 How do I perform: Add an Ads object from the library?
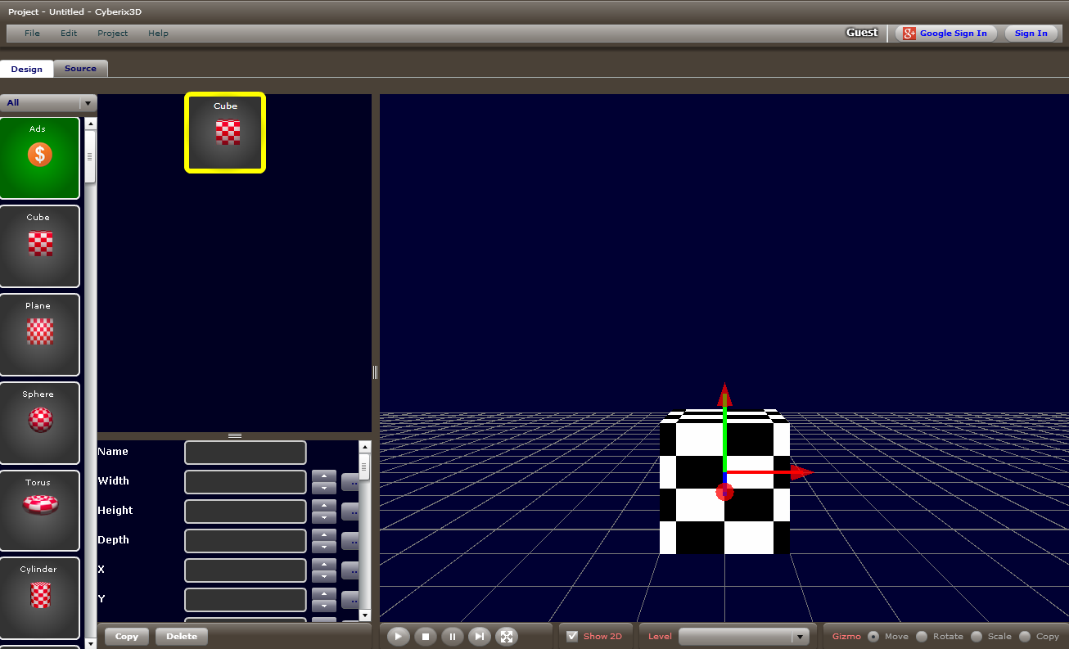[39, 158]
